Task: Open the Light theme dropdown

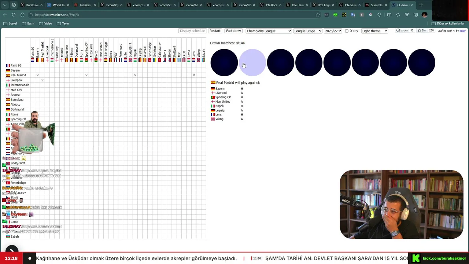Action: coord(374,31)
